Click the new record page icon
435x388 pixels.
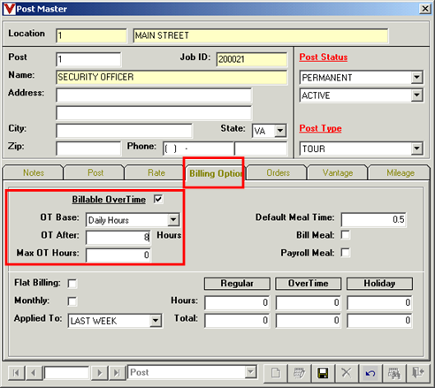(276, 373)
